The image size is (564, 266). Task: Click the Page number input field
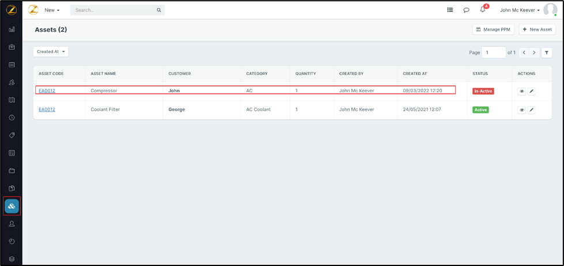click(x=494, y=52)
